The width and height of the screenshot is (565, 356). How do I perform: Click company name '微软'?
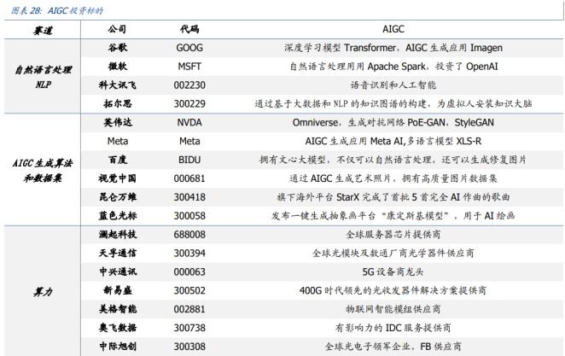pos(118,67)
